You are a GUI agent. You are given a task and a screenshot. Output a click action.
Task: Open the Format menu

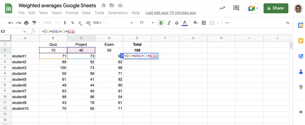tap(72, 13)
